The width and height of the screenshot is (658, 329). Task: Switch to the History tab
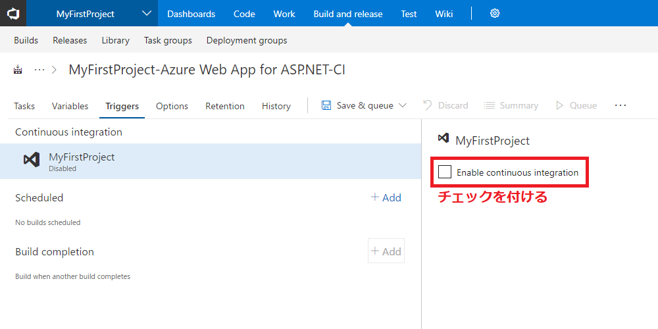coord(276,106)
